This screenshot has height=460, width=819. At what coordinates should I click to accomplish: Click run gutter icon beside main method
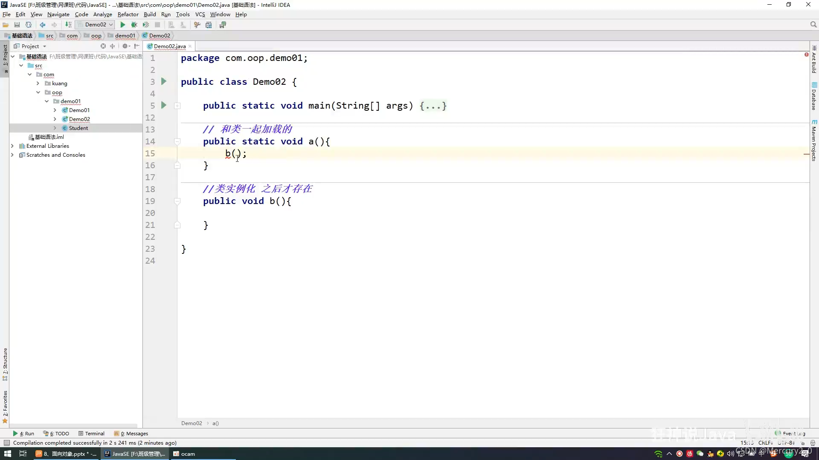pyautogui.click(x=164, y=105)
